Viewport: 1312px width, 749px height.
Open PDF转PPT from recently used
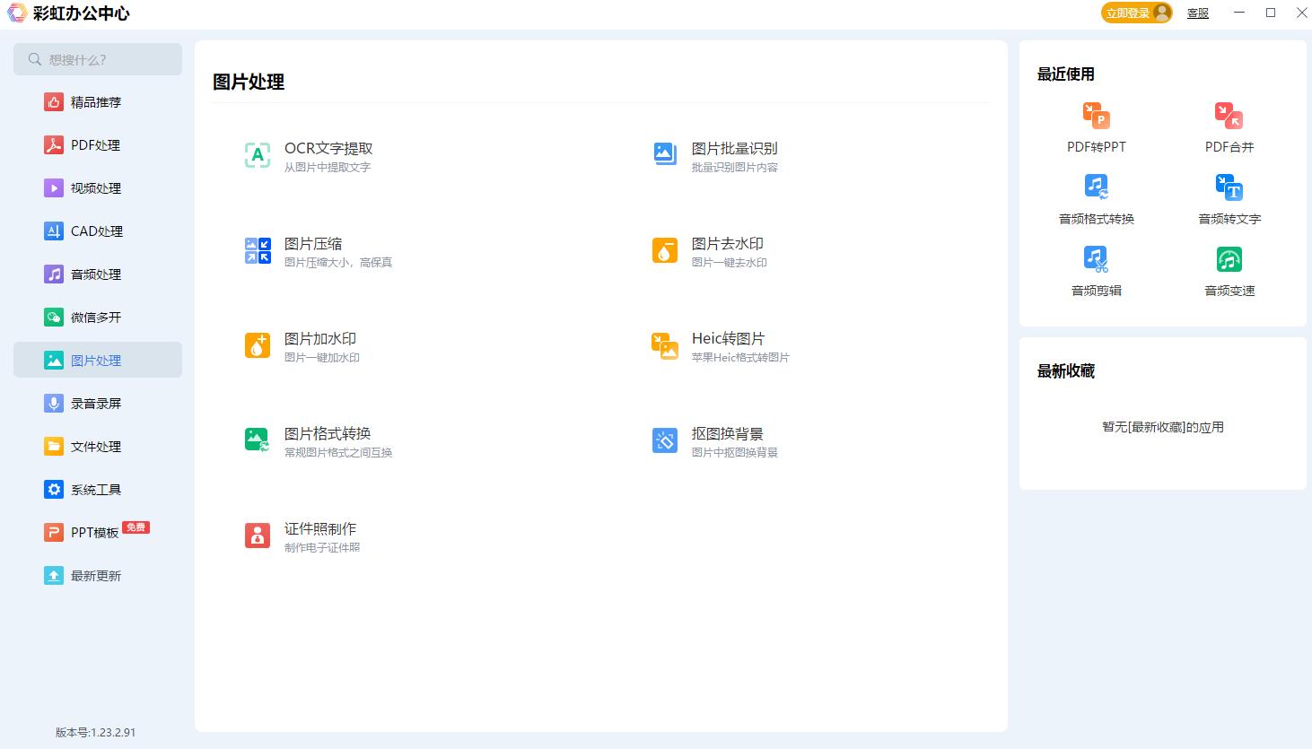(1096, 126)
